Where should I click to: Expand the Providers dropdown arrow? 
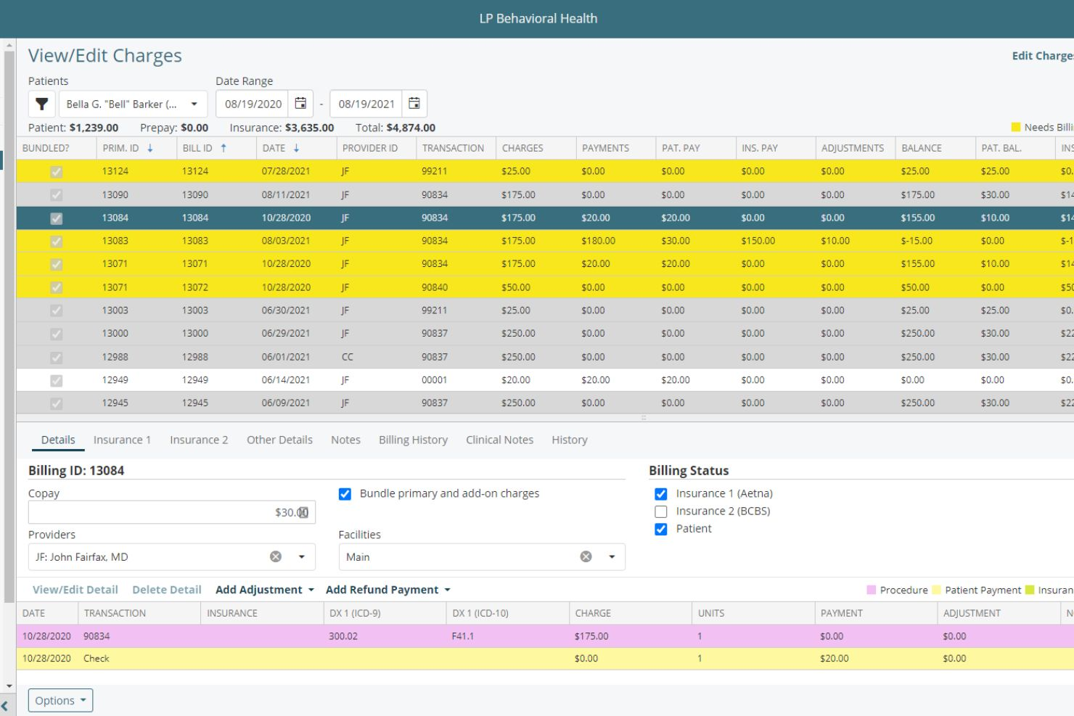click(302, 556)
